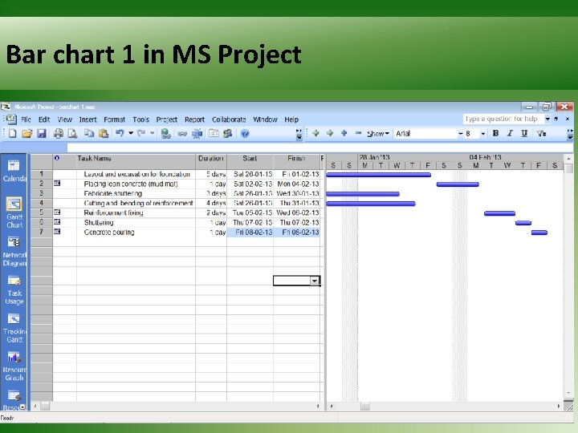Open the Report menu
Screen dimensions: 578x433
tap(194, 119)
